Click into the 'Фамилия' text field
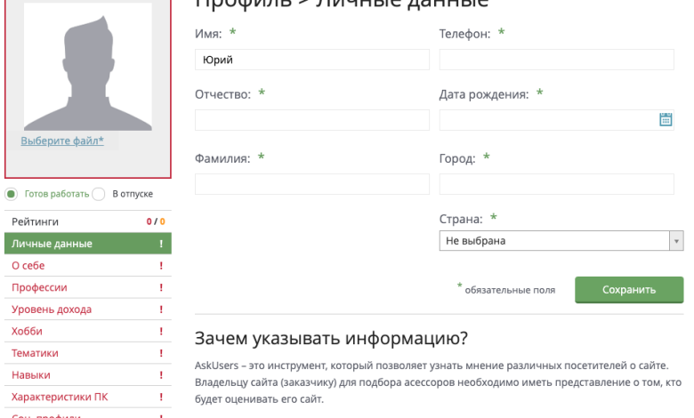Viewport: 694px width, 418px height. click(311, 184)
